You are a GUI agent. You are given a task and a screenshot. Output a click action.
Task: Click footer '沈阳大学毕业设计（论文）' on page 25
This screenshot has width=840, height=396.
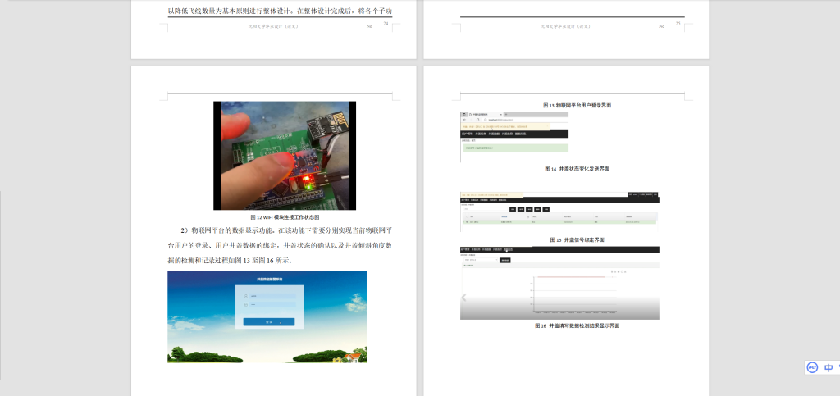pyautogui.click(x=566, y=26)
